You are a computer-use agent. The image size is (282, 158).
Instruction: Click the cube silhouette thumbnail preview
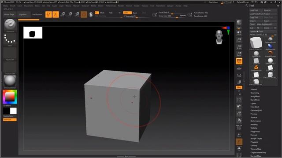(33, 32)
